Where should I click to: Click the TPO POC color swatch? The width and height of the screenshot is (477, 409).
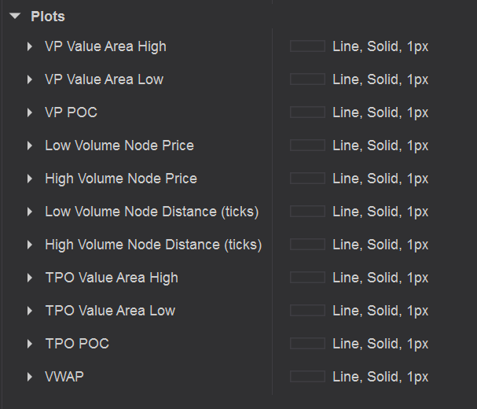tap(307, 344)
